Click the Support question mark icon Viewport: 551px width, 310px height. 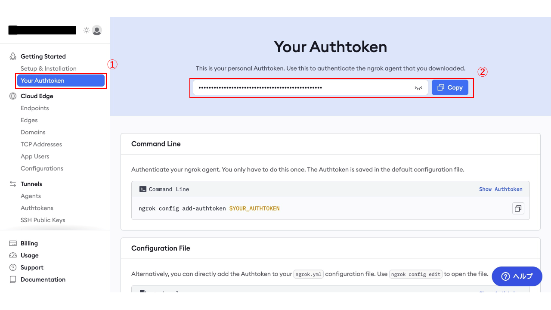pos(13,267)
